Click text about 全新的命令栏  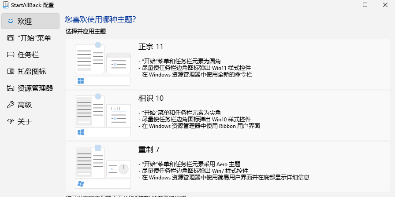pos(195,74)
